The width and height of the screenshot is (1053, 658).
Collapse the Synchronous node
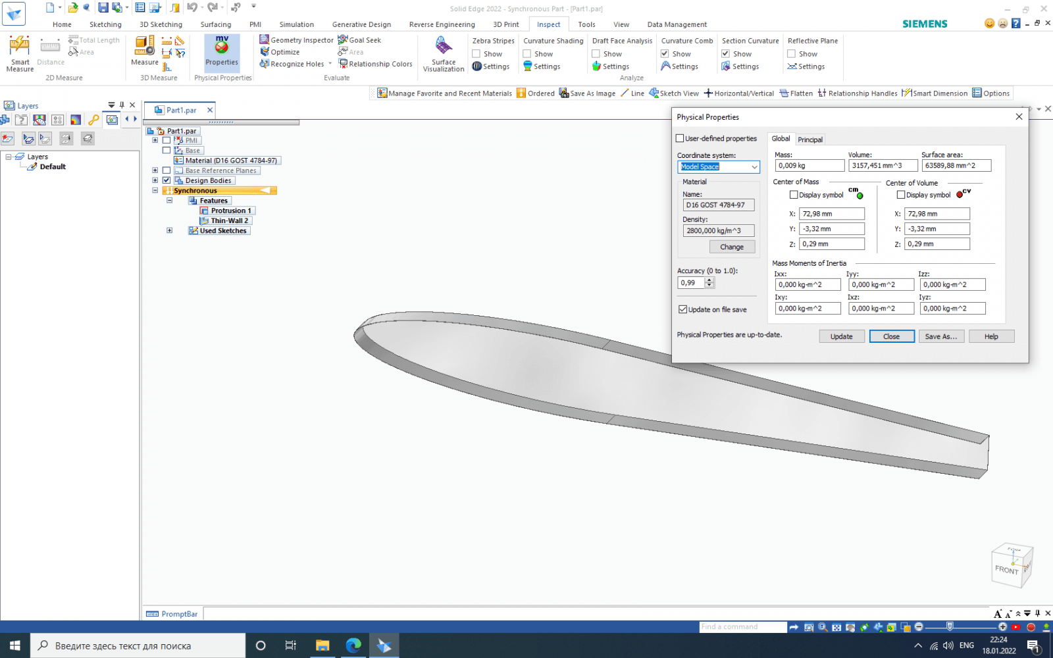[155, 191]
